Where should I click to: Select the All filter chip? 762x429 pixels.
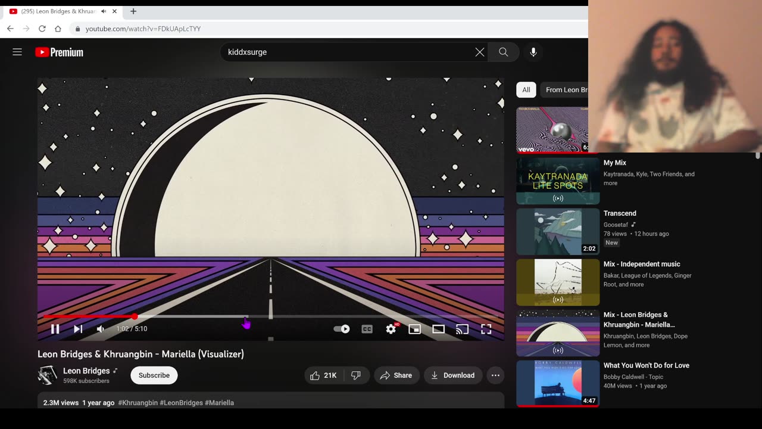click(x=526, y=90)
